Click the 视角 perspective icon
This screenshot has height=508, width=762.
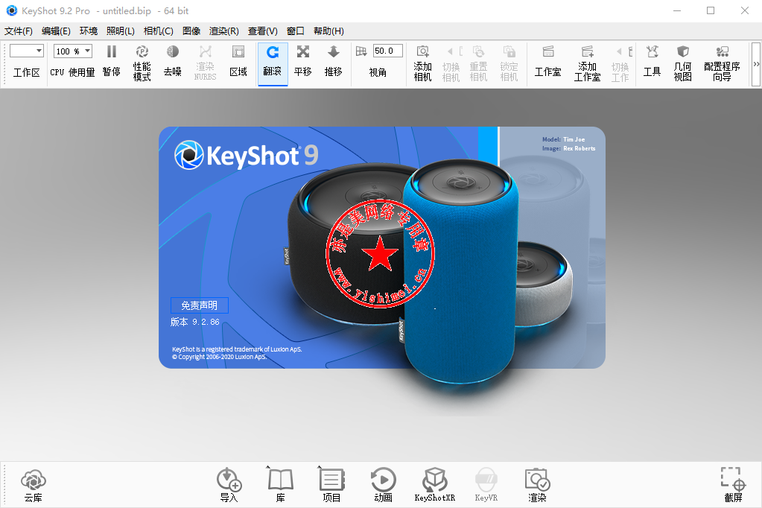click(361, 51)
